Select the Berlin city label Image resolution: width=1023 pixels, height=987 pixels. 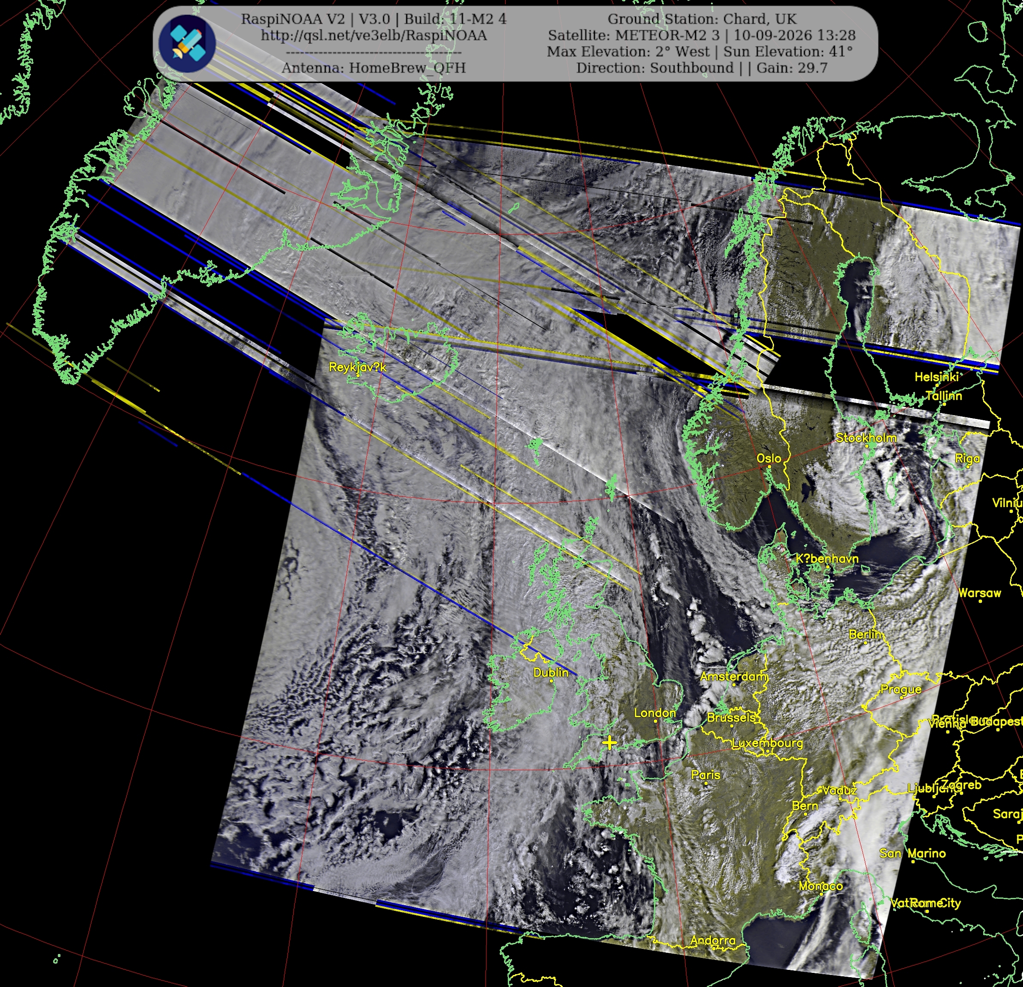(865, 634)
